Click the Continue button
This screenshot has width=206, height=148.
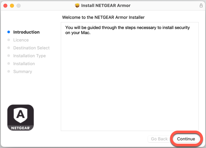point(186,139)
